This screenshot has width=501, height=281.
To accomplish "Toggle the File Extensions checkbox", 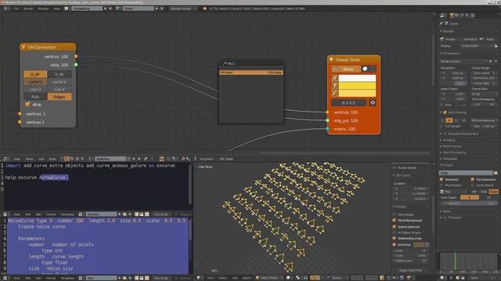I will click(x=473, y=180).
